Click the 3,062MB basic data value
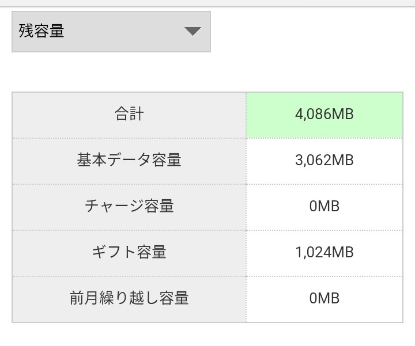 324,160
